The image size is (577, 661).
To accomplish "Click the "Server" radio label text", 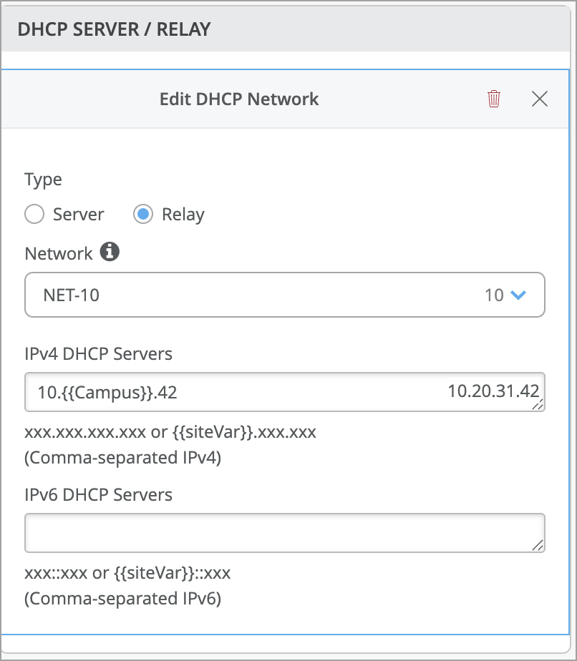I will point(79,215).
